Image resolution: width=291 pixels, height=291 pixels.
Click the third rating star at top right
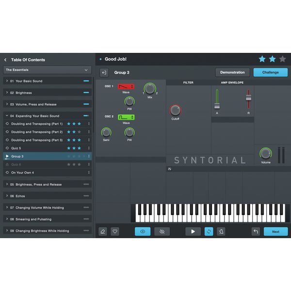282,59
